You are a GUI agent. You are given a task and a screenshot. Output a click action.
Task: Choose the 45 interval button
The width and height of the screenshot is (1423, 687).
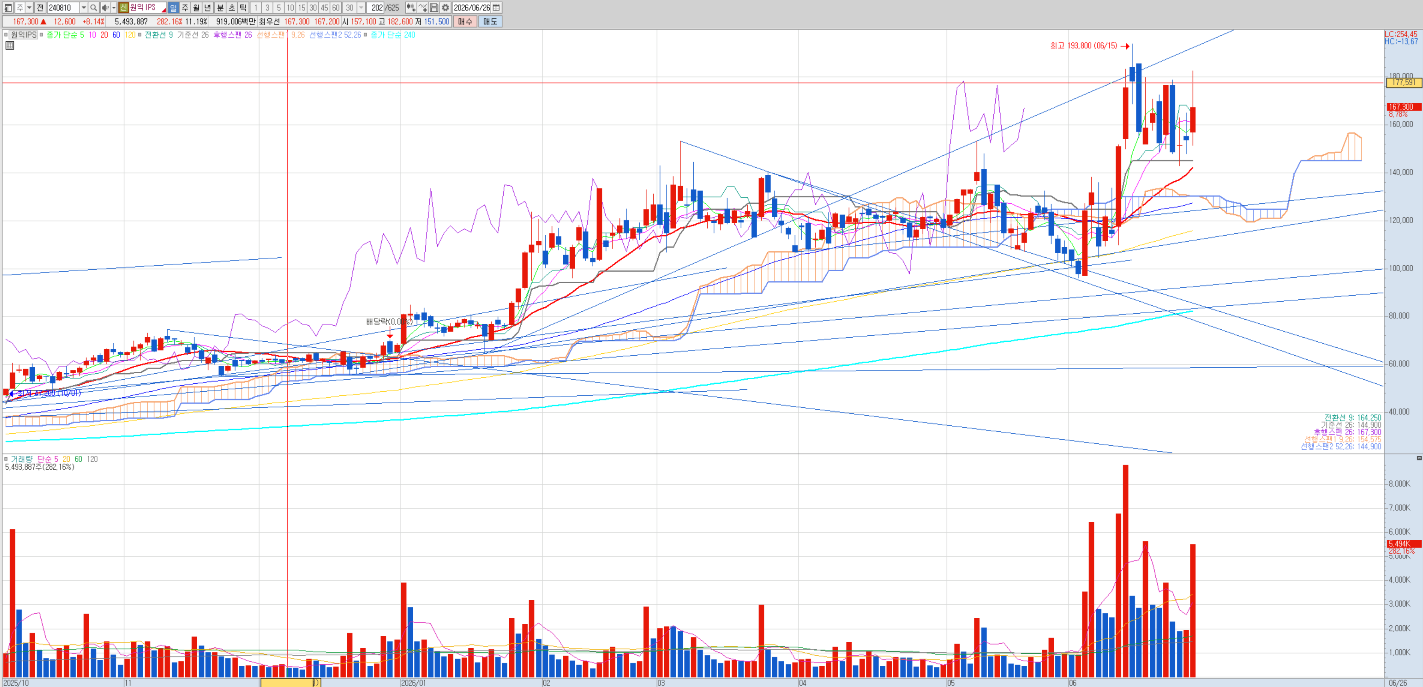point(324,8)
